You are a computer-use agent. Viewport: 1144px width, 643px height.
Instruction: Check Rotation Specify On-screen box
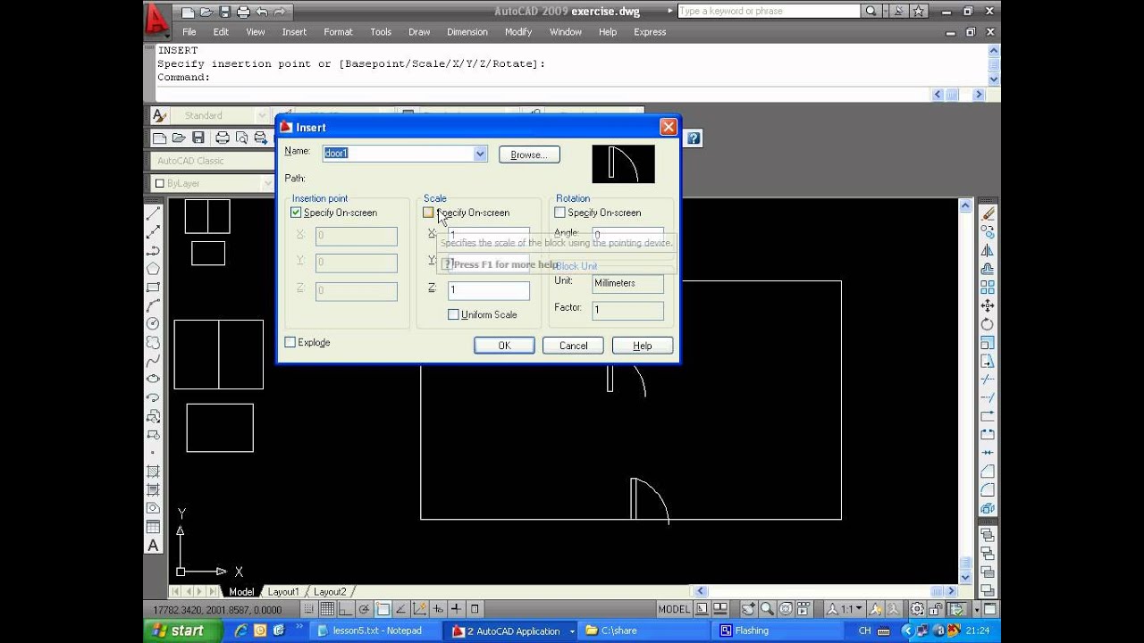pyautogui.click(x=560, y=213)
